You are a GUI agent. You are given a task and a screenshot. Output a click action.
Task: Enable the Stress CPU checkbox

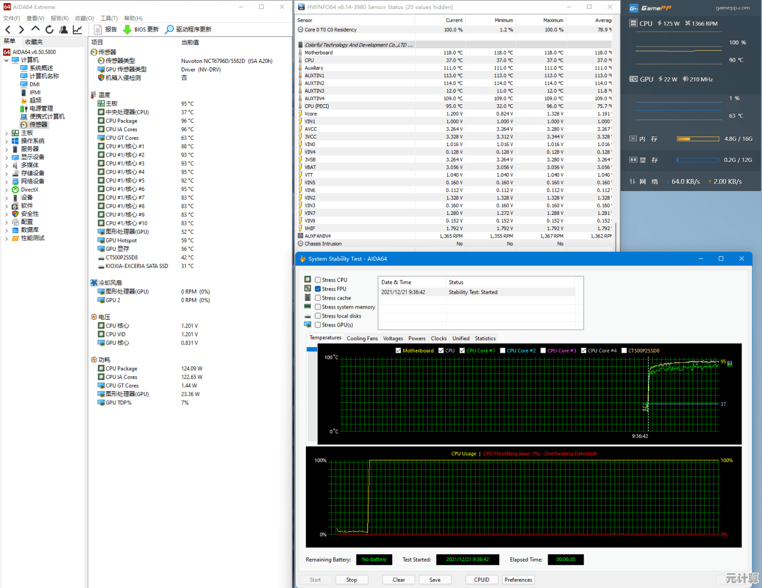[x=318, y=280]
